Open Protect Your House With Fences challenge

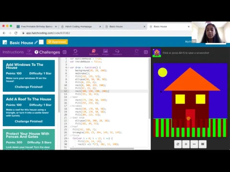(29, 140)
